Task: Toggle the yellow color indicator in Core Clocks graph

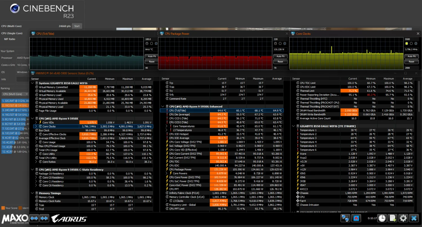Action: [407, 44]
